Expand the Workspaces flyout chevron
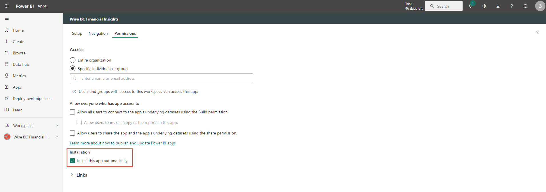This screenshot has width=546, height=192. 57,126
